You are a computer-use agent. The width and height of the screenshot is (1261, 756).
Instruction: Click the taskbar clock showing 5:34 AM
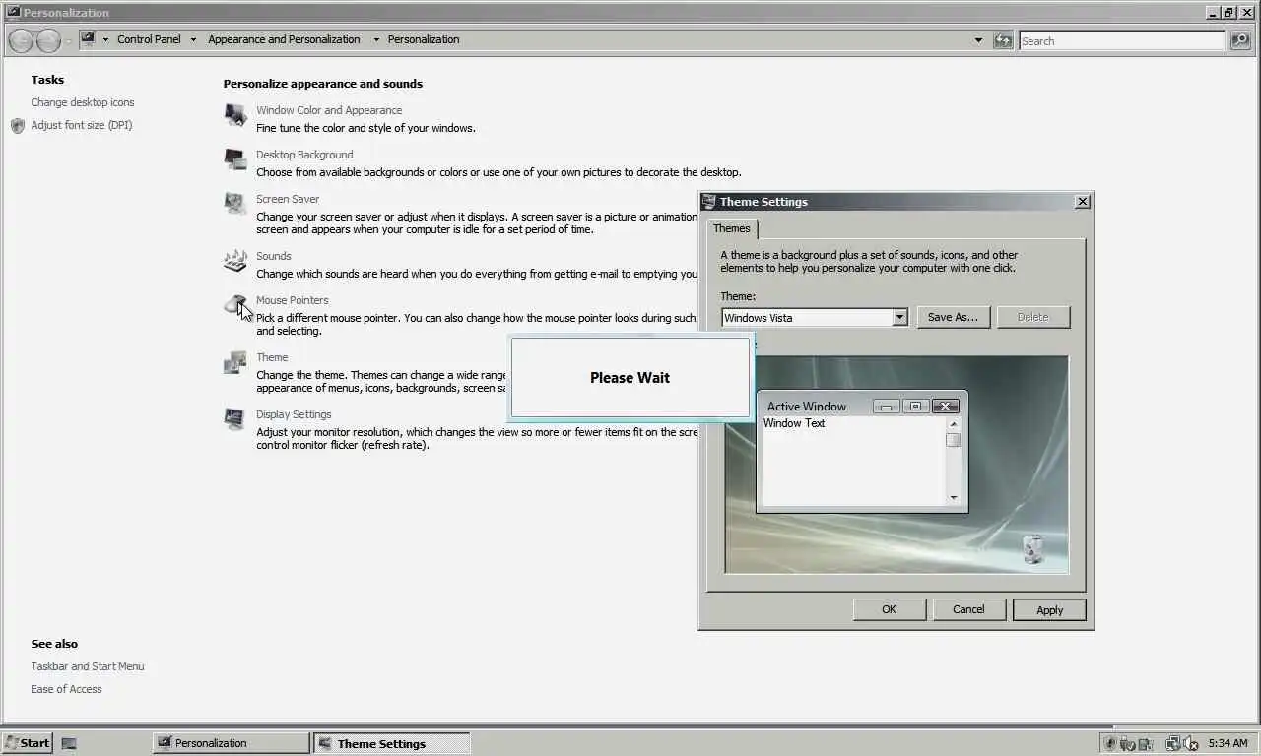1228,743
